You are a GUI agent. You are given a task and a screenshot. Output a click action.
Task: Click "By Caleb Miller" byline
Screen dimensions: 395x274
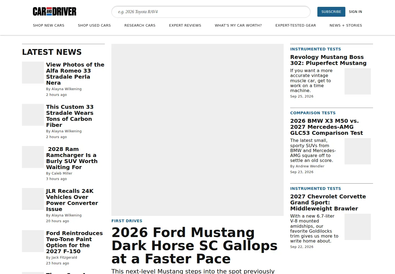[x=59, y=173]
